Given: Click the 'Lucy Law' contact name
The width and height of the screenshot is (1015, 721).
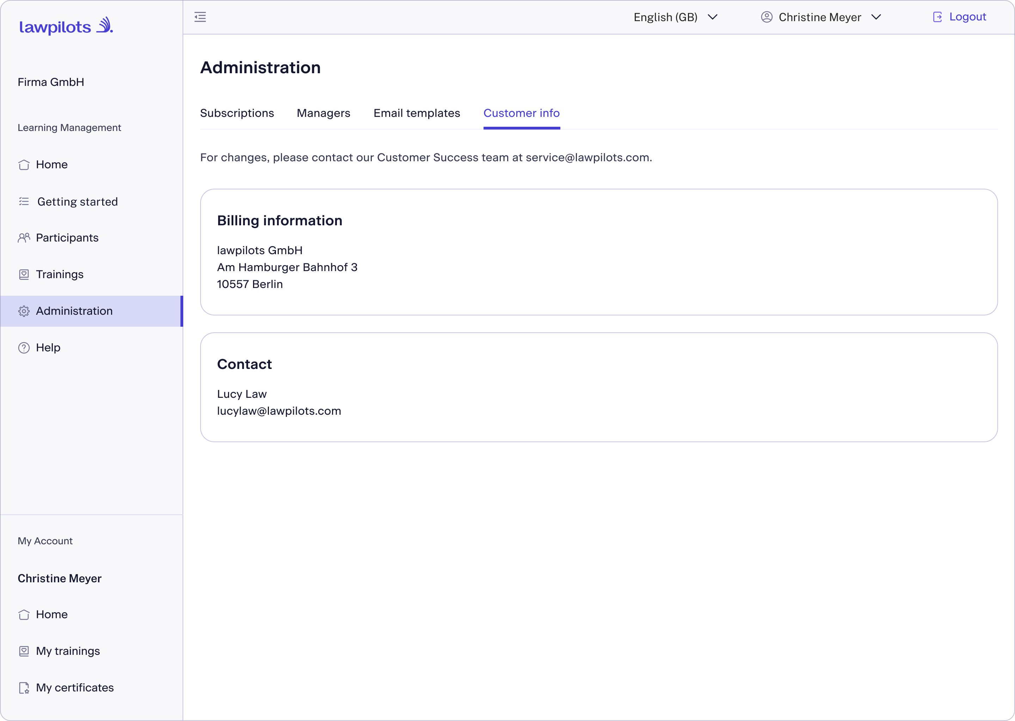Looking at the screenshot, I should 242,394.
